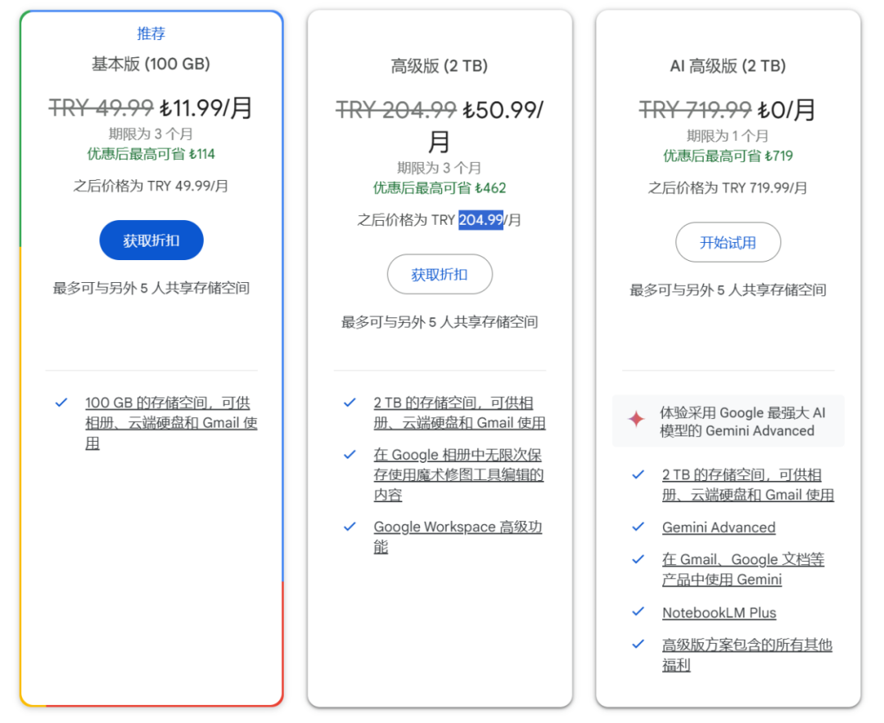Click checkmark beside 在 Gmail、Google 文档 Gemini feature
The width and height of the screenshot is (884, 723).
638,559
